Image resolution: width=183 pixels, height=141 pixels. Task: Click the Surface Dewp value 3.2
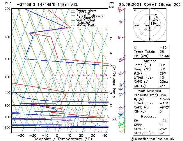[x=162, y=69]
